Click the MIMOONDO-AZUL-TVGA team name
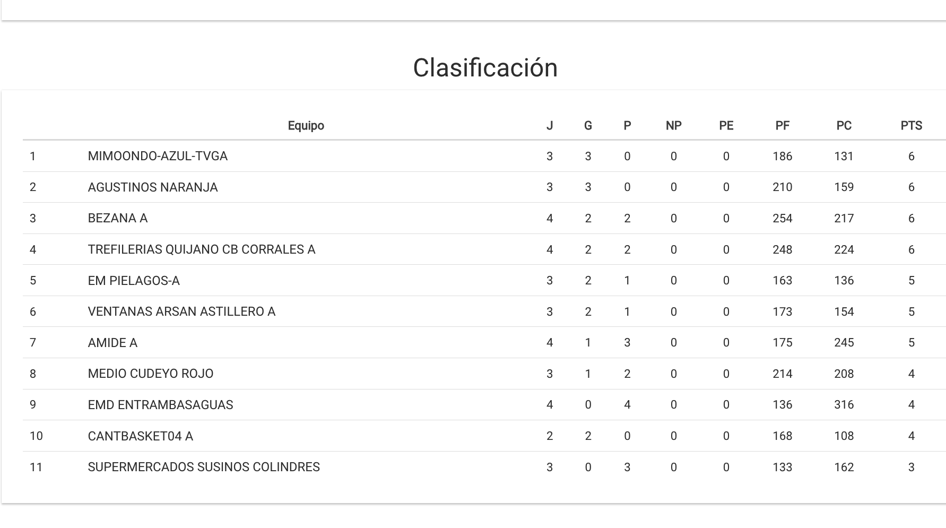Screen dimensions: 946x528 coord(158,156)
